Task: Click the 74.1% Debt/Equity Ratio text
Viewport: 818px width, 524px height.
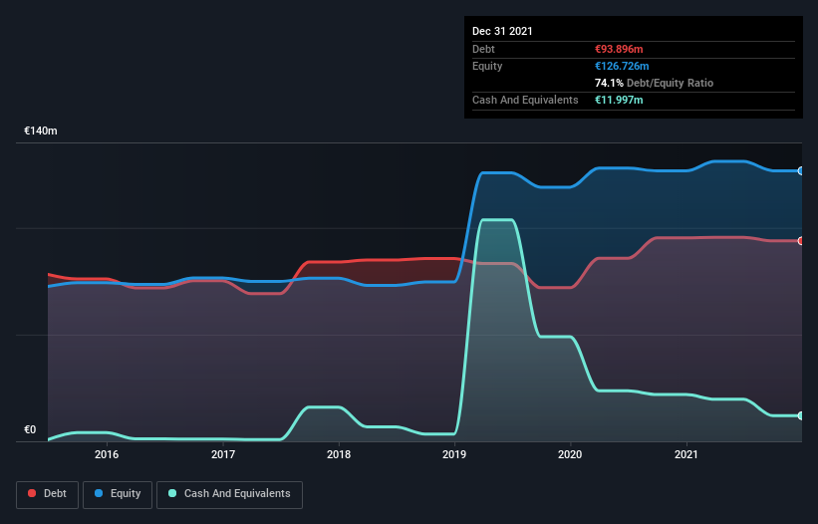Action: point(654,83)
